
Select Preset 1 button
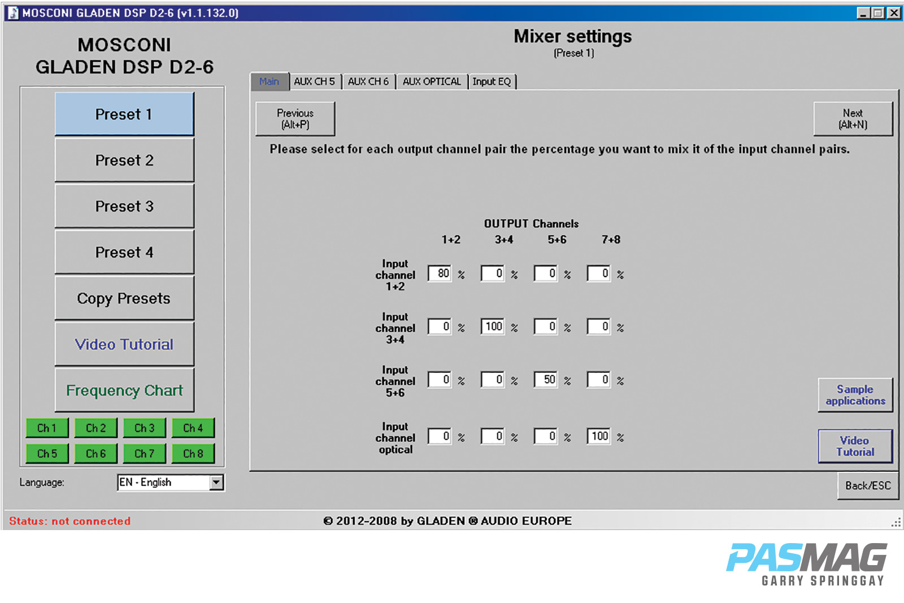(x=124, y=114)
